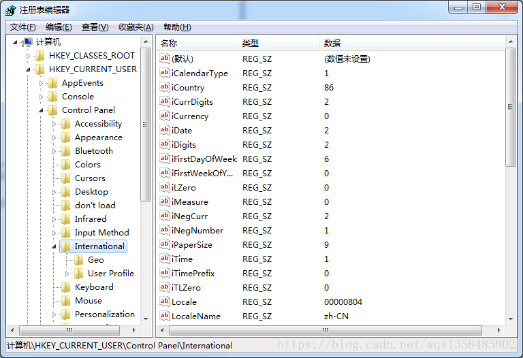Viewport: 523px width, 358px height.
Task: Click the string icon beside iTime
Action: (x=164, y=259)
